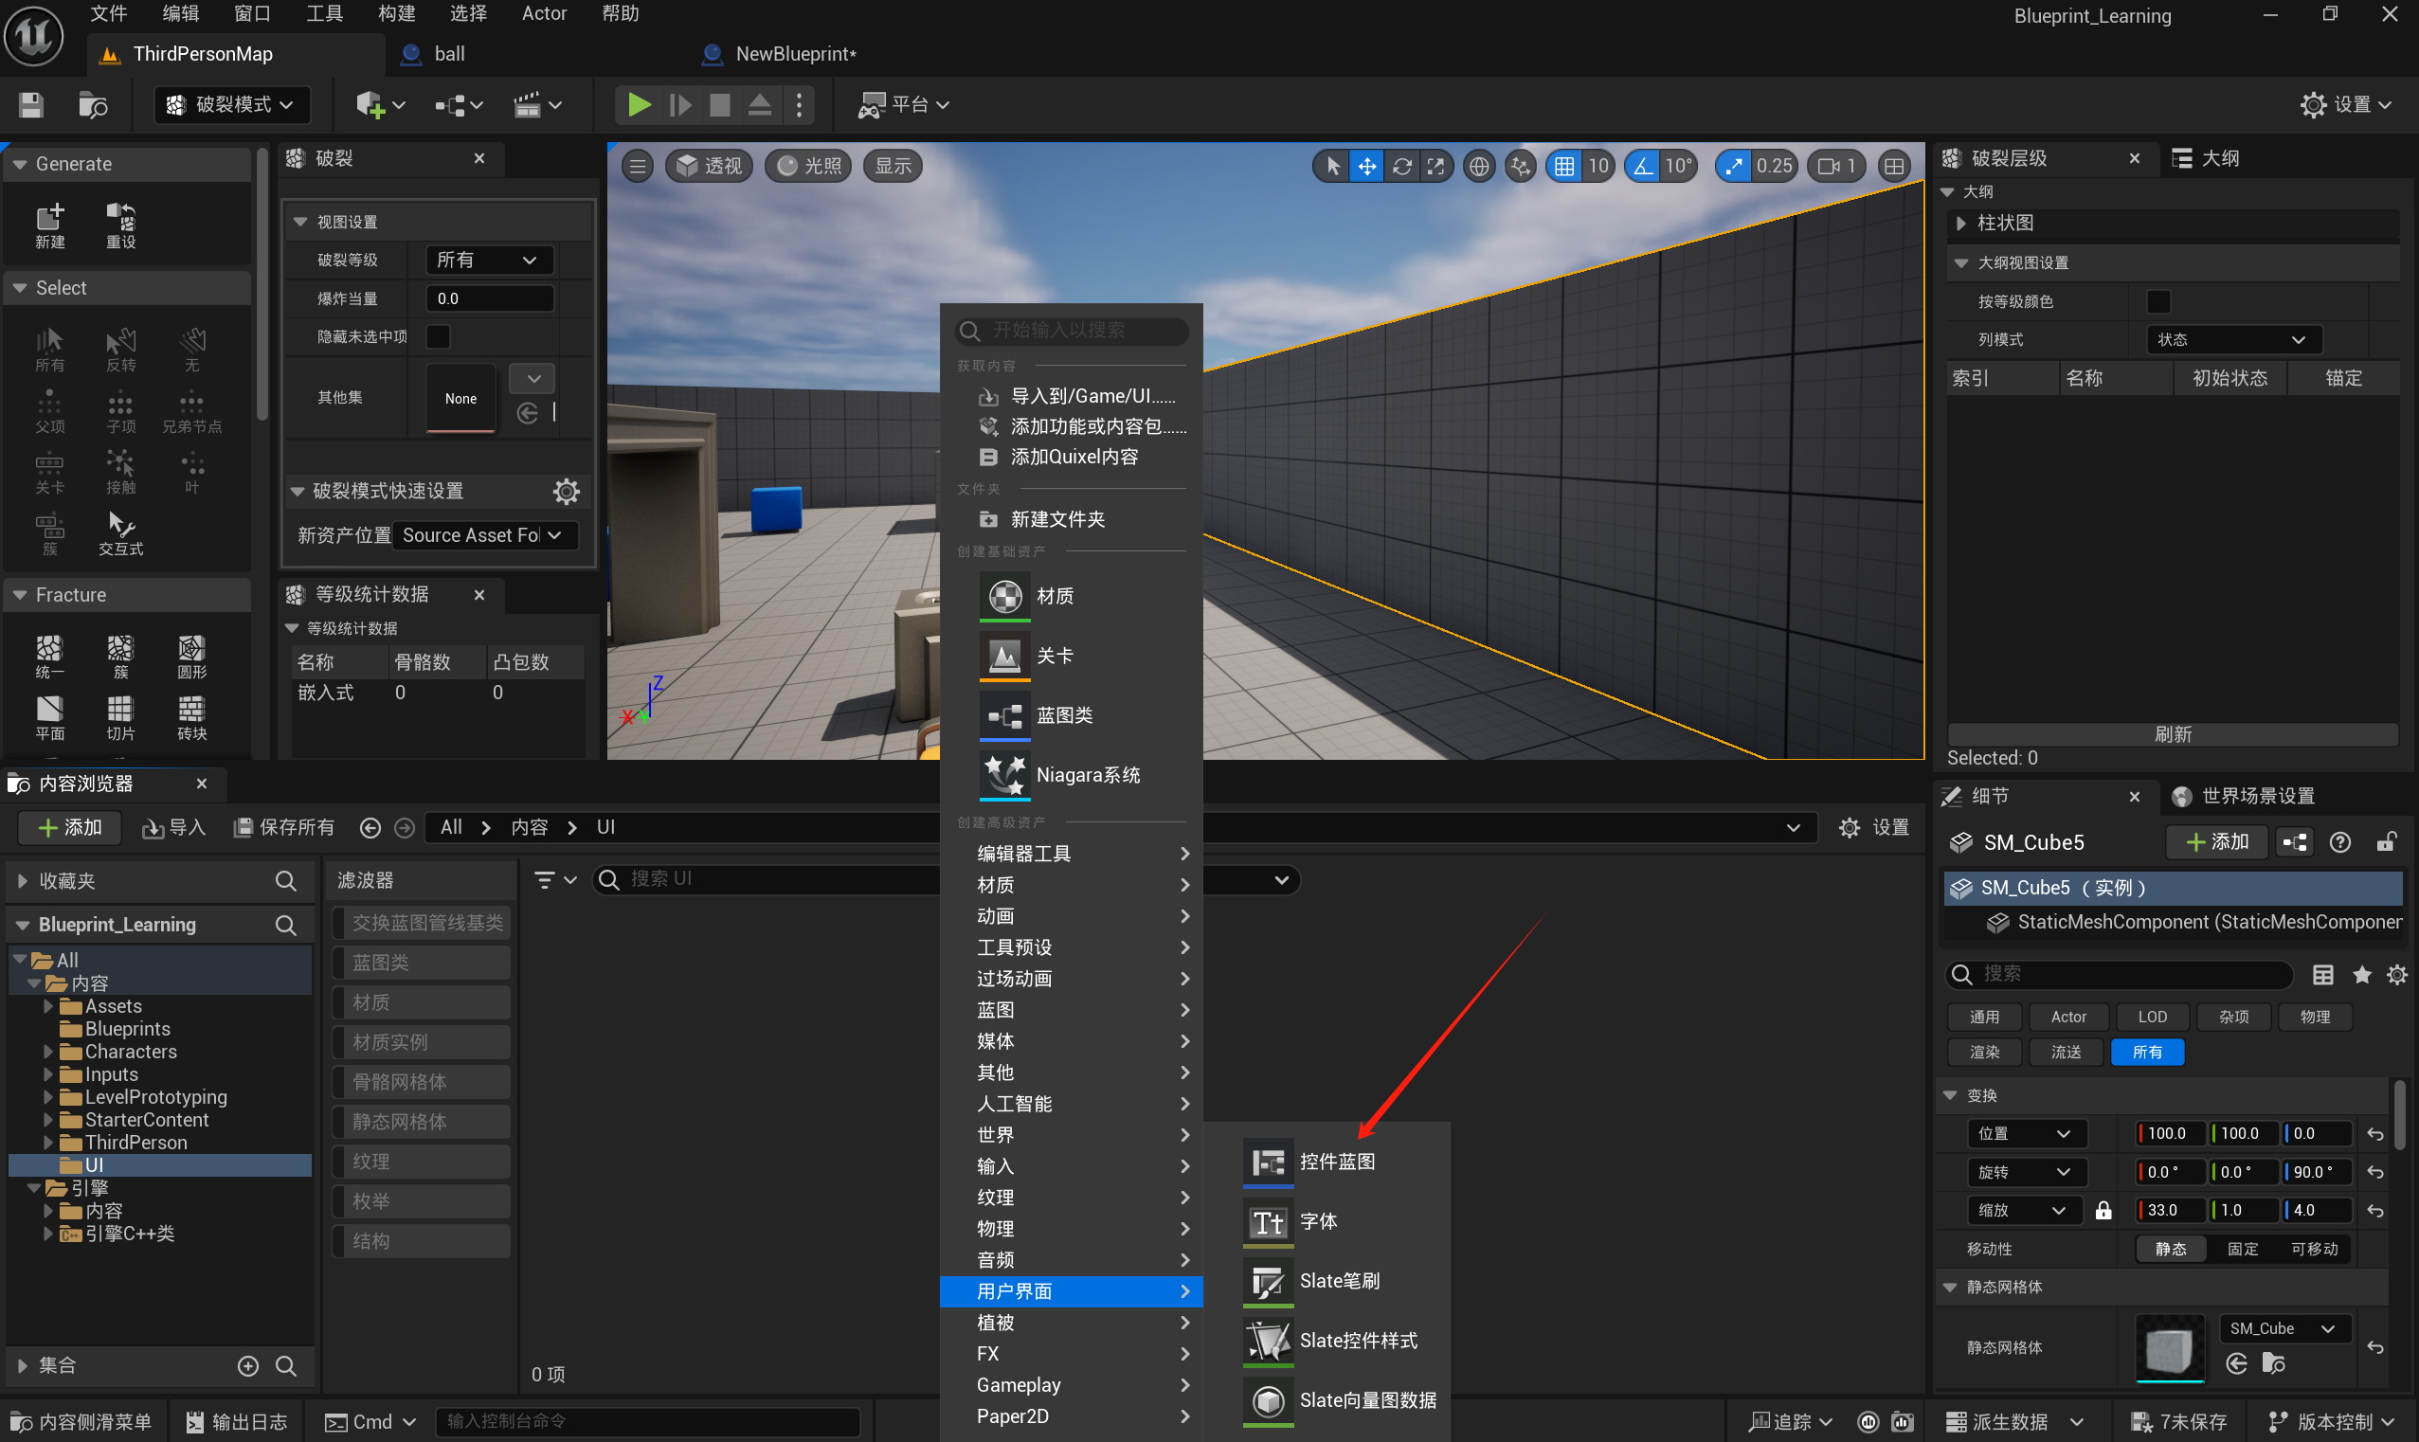The image size is (2419, 1442).
Task: Click the 添加 button in details panel
Action: [x=2218, y=841]
